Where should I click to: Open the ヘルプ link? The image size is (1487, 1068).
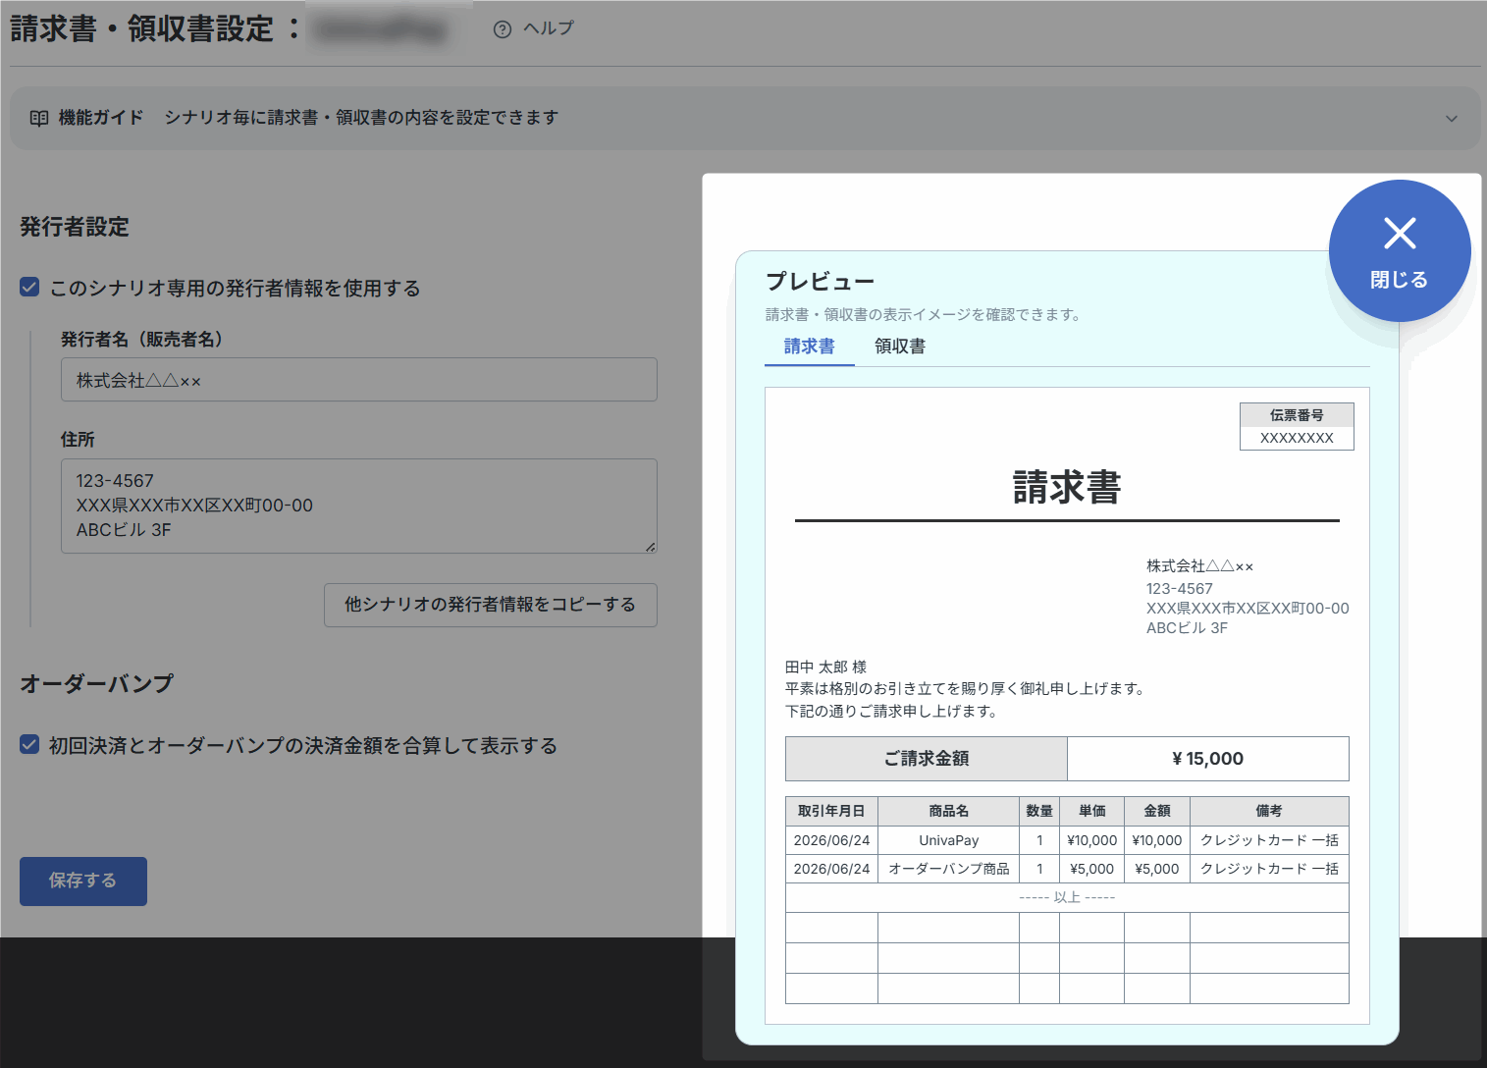[x=548, y=28]
